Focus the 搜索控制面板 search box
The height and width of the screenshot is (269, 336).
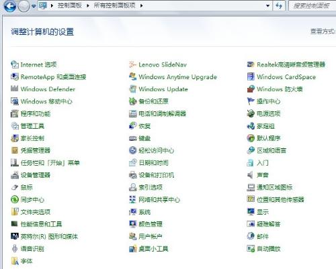312,6
